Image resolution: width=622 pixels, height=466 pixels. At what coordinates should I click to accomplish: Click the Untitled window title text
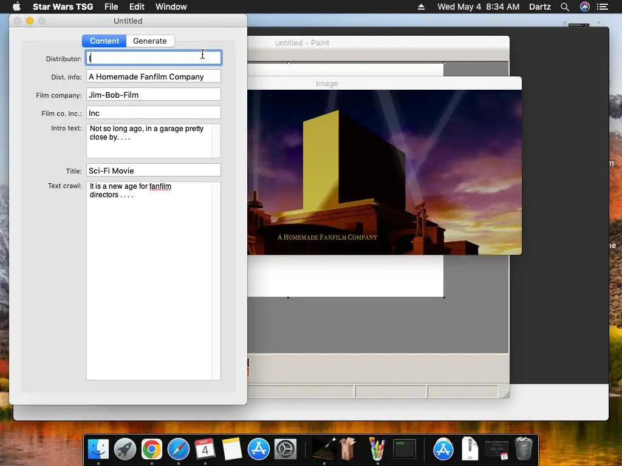point(128,21)
